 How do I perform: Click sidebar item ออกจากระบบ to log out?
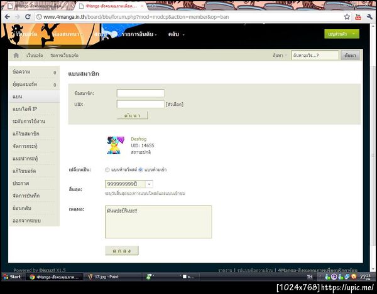coord(34,221)
